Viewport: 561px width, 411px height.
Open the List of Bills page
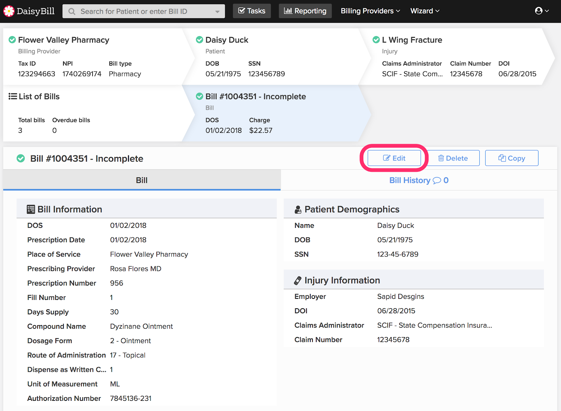point(39,96)
